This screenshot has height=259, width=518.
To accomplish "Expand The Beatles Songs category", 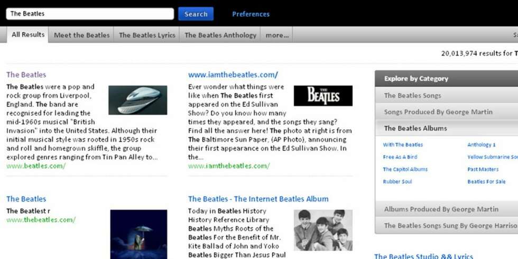I will tap(446, 96).
